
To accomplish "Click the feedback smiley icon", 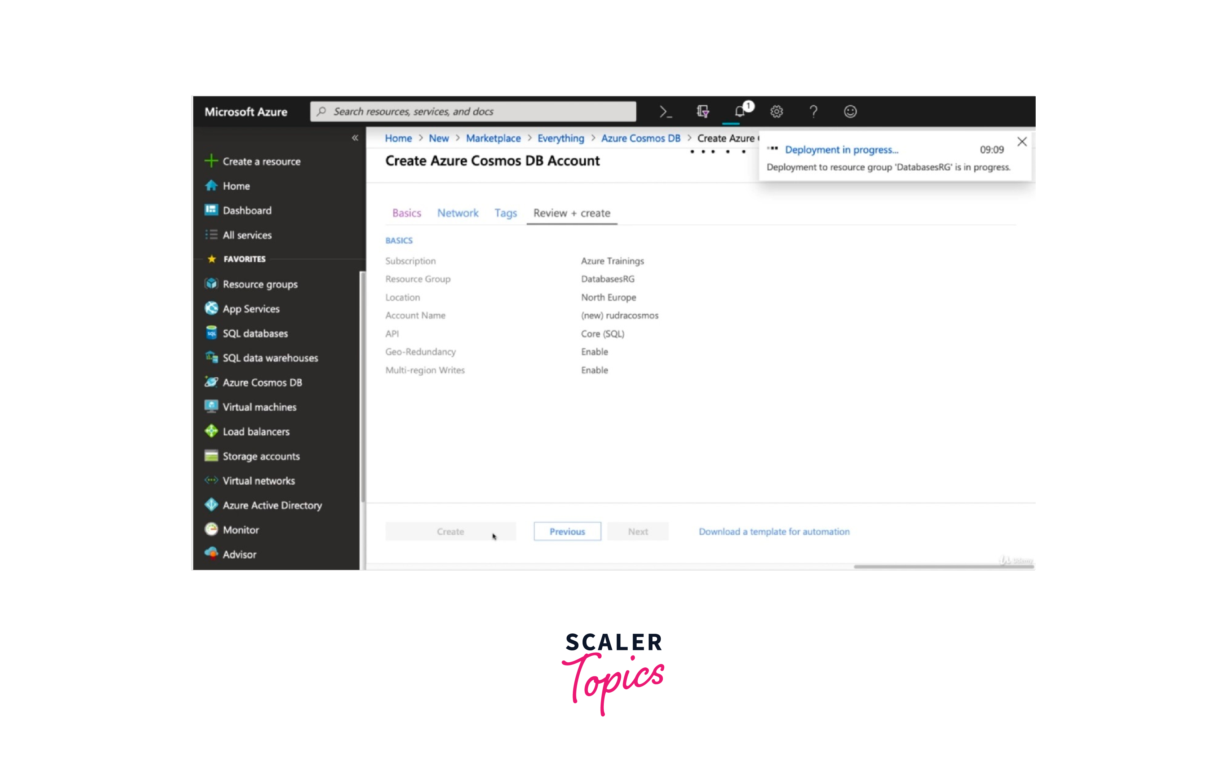I will (x=850, y=111).
